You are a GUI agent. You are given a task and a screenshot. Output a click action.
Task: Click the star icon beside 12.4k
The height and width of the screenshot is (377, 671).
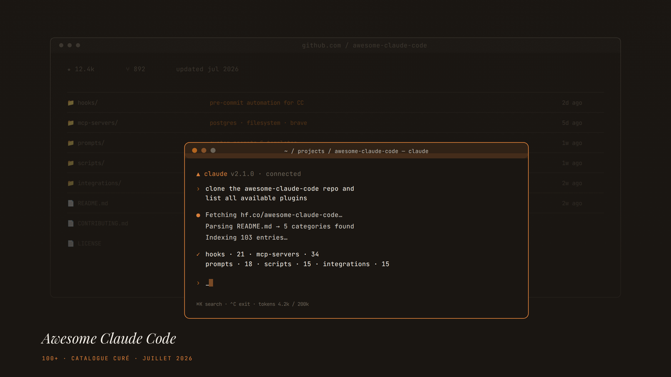(69, 69)
